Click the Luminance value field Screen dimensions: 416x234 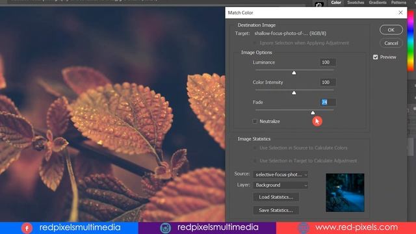[328, 62]
